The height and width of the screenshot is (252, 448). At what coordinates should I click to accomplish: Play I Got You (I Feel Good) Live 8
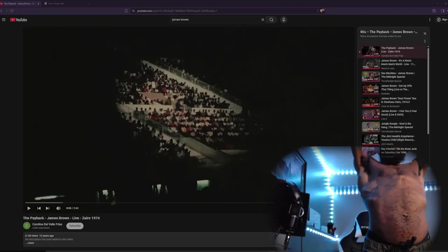[x=393, y=114]
